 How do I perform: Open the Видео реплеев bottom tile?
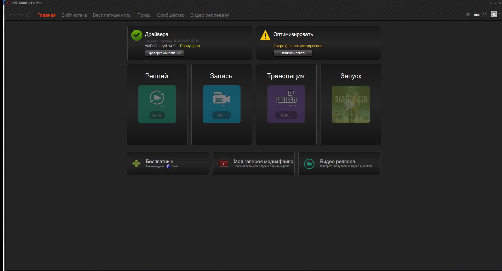339,163
